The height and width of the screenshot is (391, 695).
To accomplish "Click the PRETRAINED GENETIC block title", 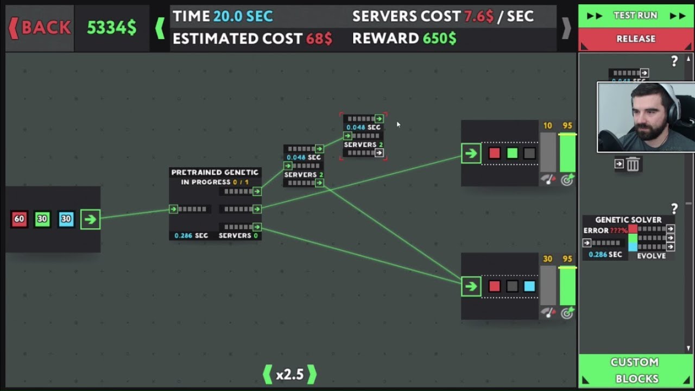I will pyautogui.click(x=215, y=173).
